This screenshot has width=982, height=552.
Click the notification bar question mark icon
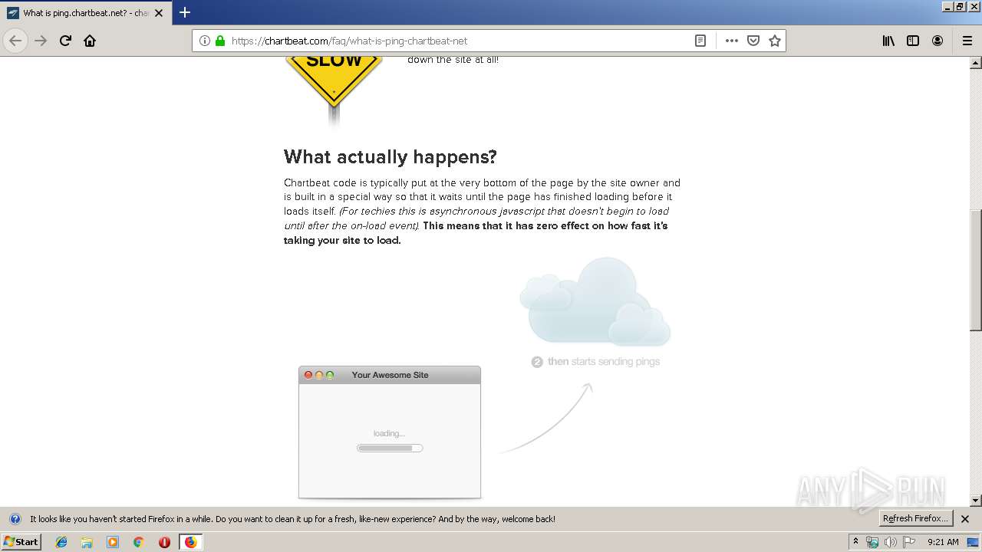[15, 519]
